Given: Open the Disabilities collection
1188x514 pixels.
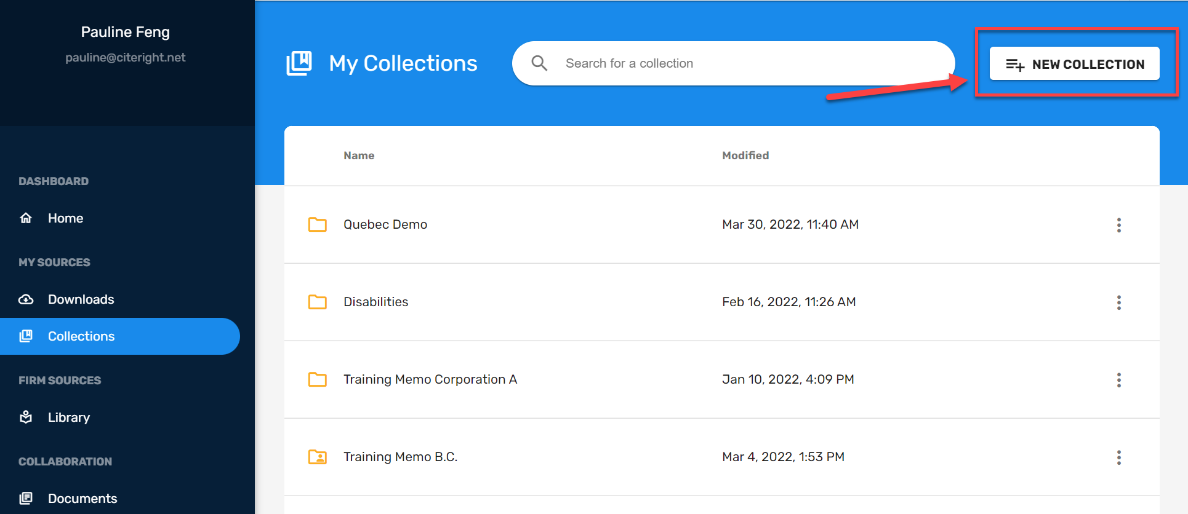Looking at the screenshot, I should (x=375, y=302).
